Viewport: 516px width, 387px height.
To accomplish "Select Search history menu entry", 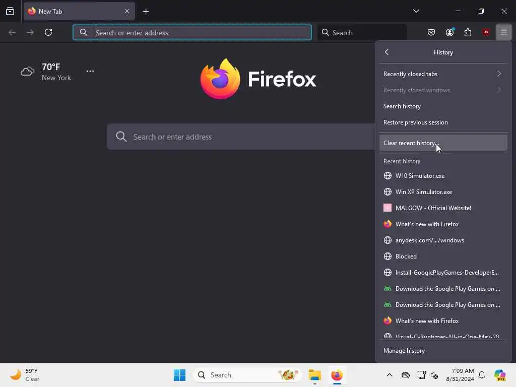I will [443, 106].
